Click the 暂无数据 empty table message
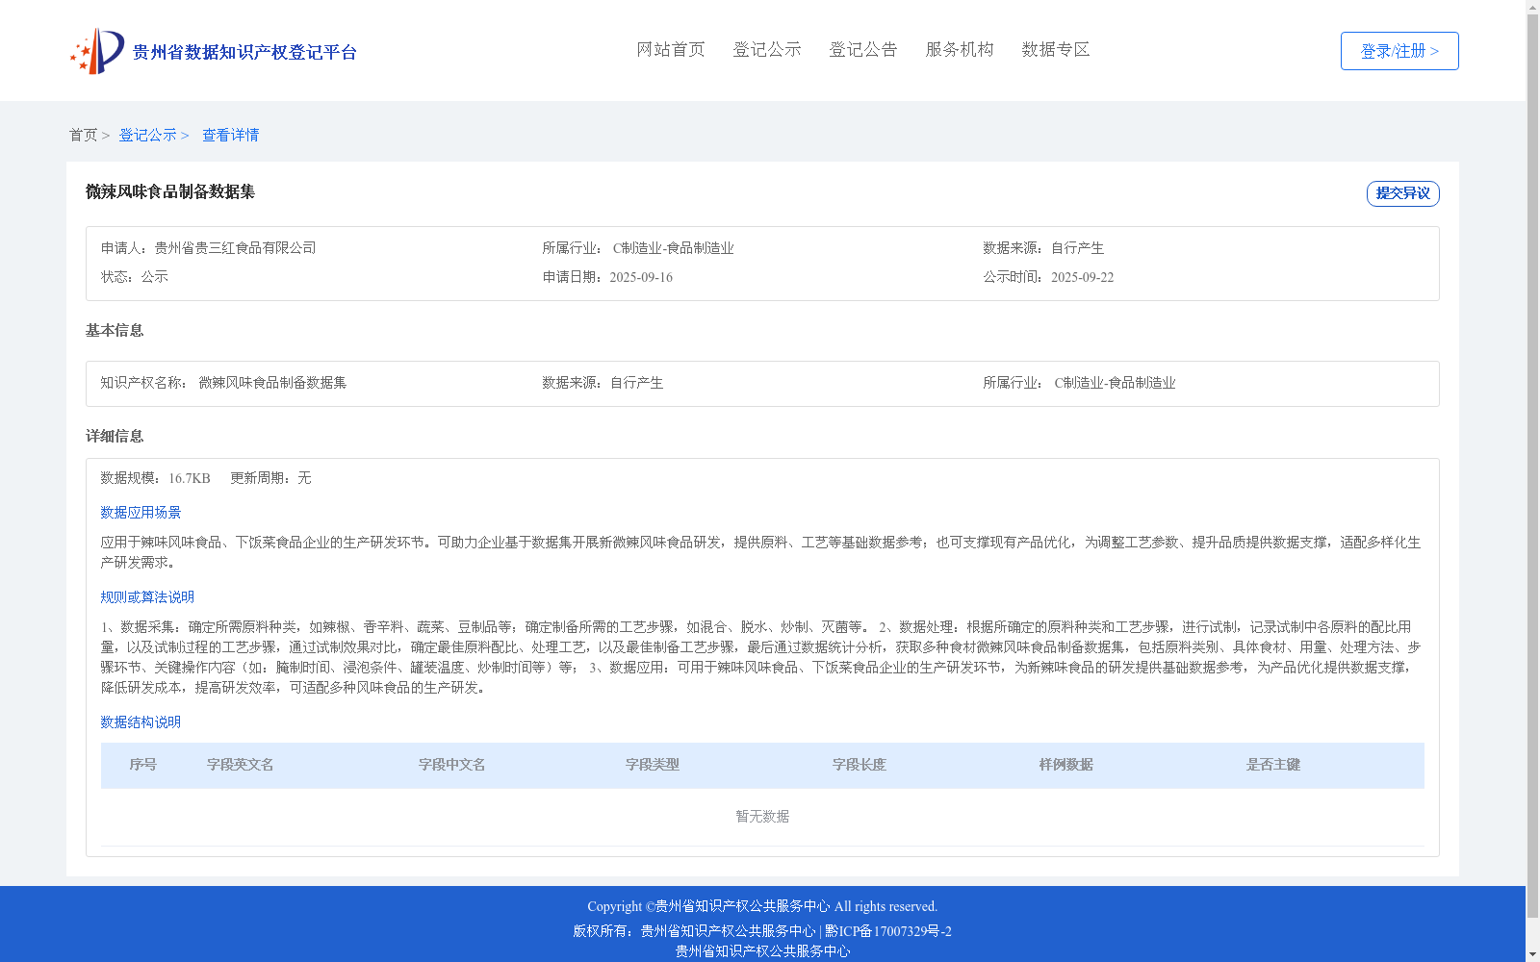Image resolution: width=1540 pixels, height=962 pixels. (762, 816)
